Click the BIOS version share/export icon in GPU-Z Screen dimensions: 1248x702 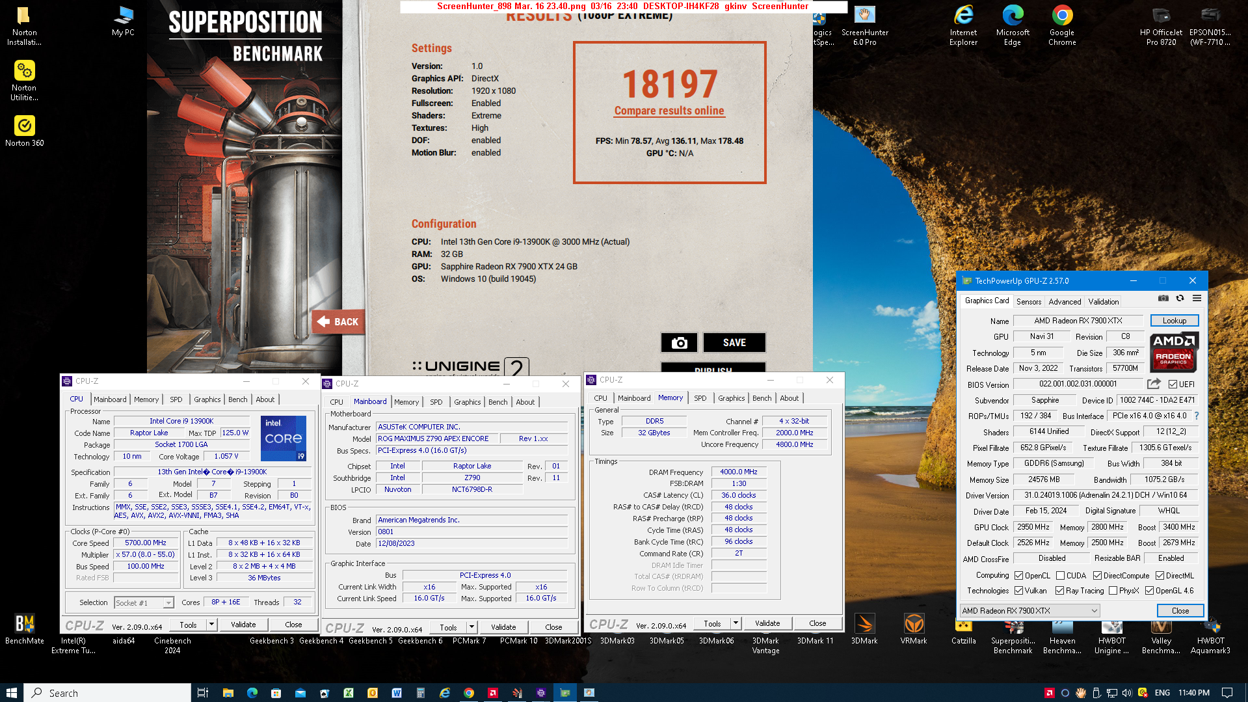(x=1154, y=384)
